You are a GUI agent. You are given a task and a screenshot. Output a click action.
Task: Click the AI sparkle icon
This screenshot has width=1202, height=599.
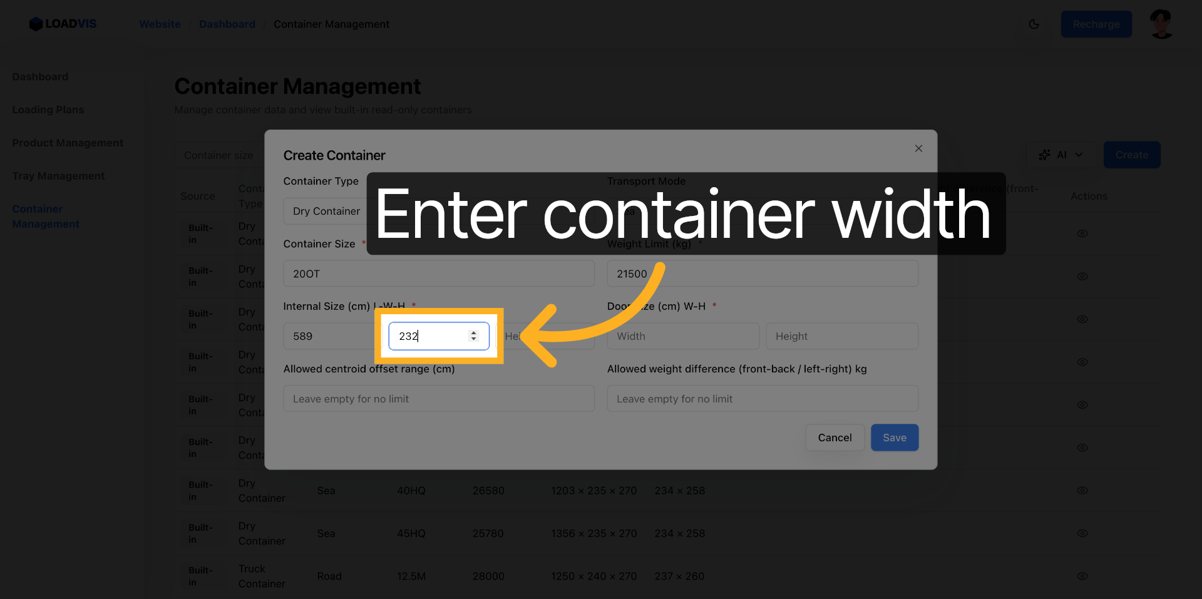tap(1044, 155)
